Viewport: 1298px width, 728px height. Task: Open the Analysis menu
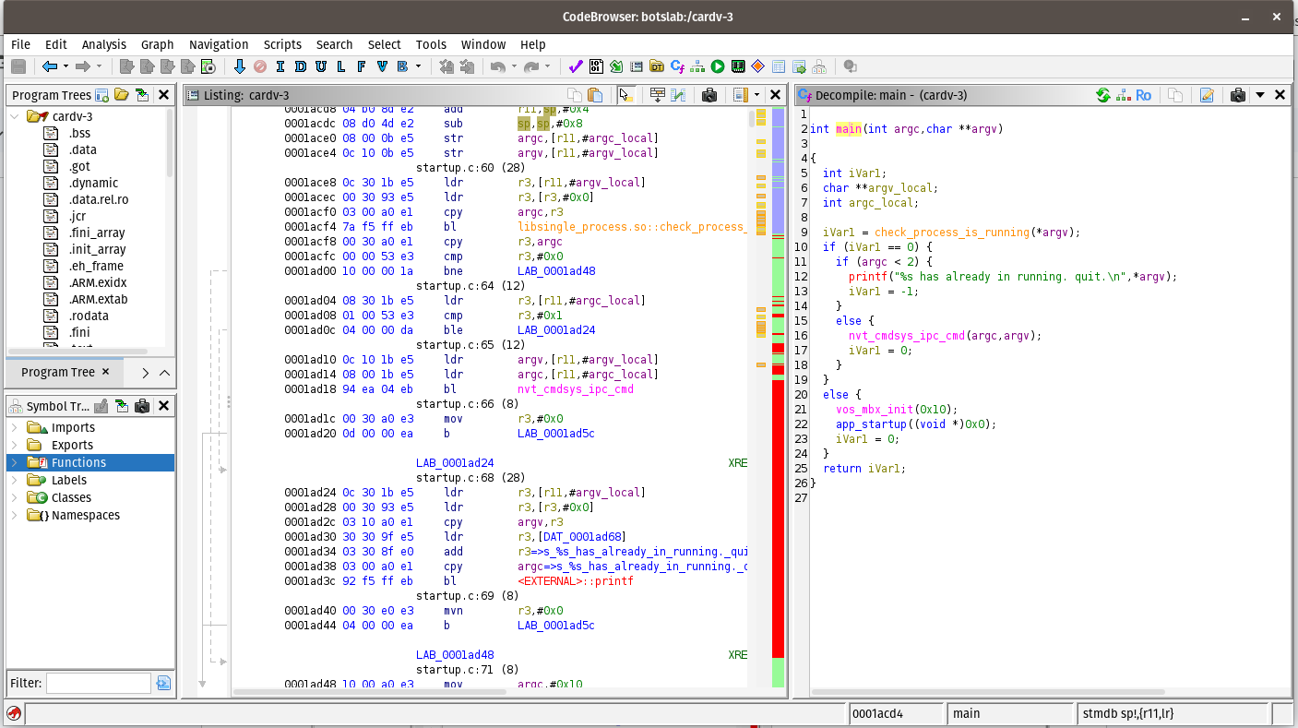(104, 44)
